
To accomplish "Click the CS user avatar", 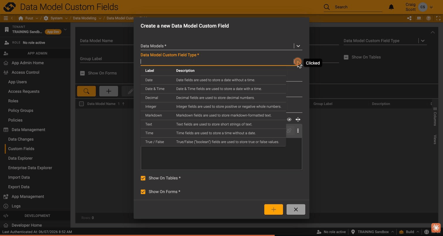I will tap(422, 7).
